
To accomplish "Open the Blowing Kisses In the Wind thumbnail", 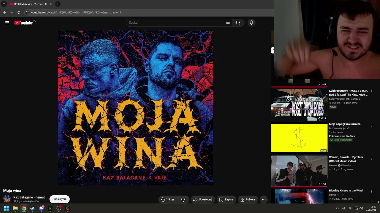I will pos(299,196).
